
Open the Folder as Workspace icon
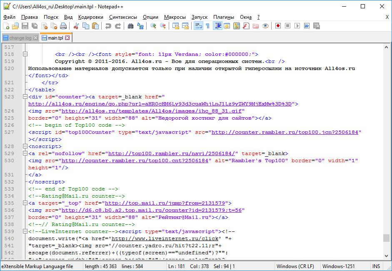[x=255, y=26]
